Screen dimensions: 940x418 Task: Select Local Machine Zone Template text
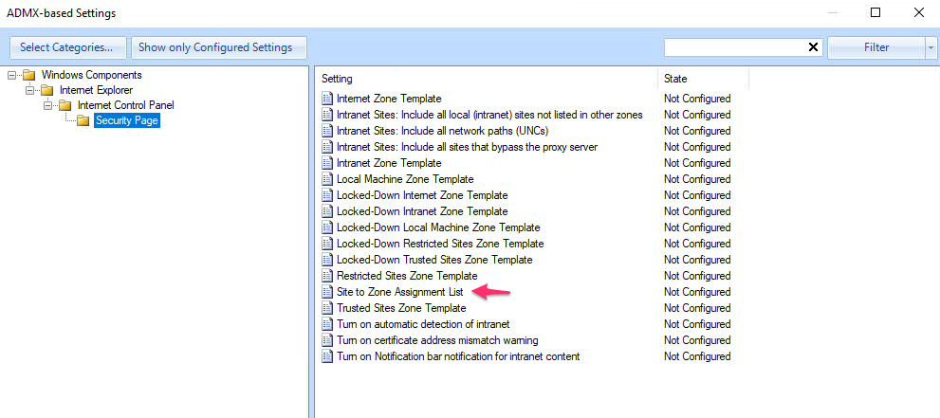point(405,179)
